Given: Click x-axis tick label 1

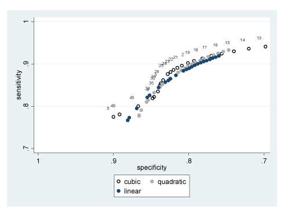Looking at the screenshot, I should pos(38,161).
